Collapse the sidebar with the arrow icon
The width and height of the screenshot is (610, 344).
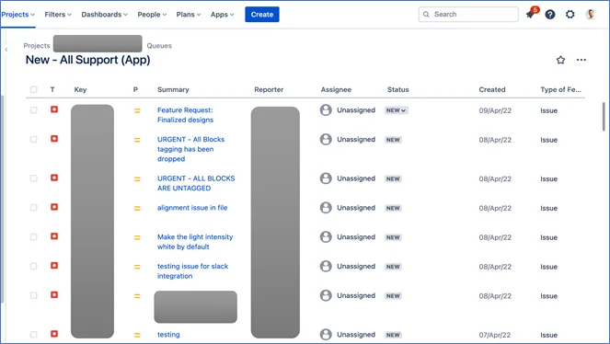[x=6, y=50]
